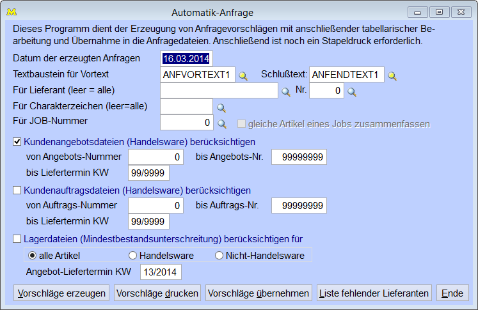Viewport: 478px width, 310px height.
Task: Click the Schlußtext ANFENDTEXT1 field
Action: (347, 75)
